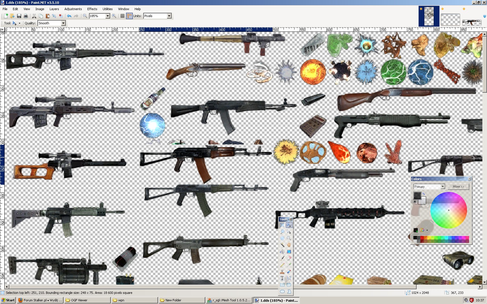This screenshot has height=304, width=487.
Task: Click the Windows Start button
Action: tap(8, 300)
